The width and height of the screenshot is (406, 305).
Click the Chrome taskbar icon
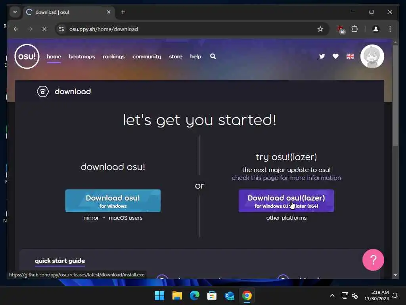point(247,295)
